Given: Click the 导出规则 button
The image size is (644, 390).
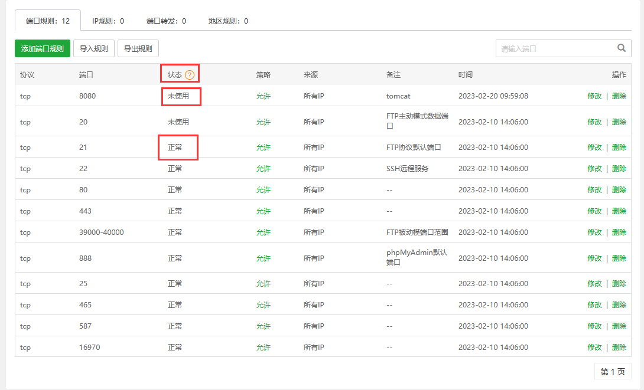Looking at the screenshot, I should coord(138,49).
